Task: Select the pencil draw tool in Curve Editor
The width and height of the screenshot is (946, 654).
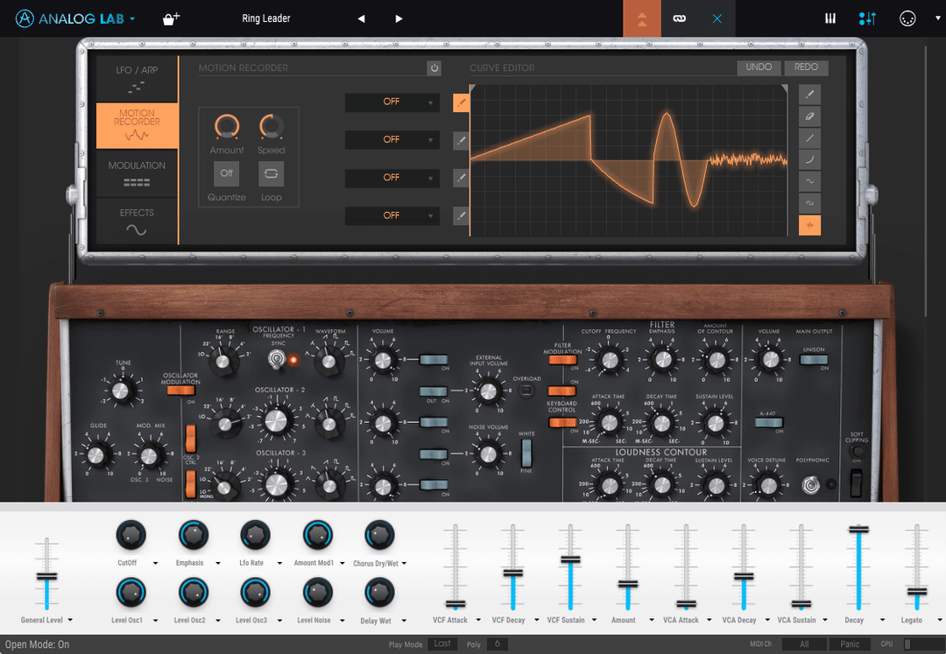Action: tap(809, 95)
